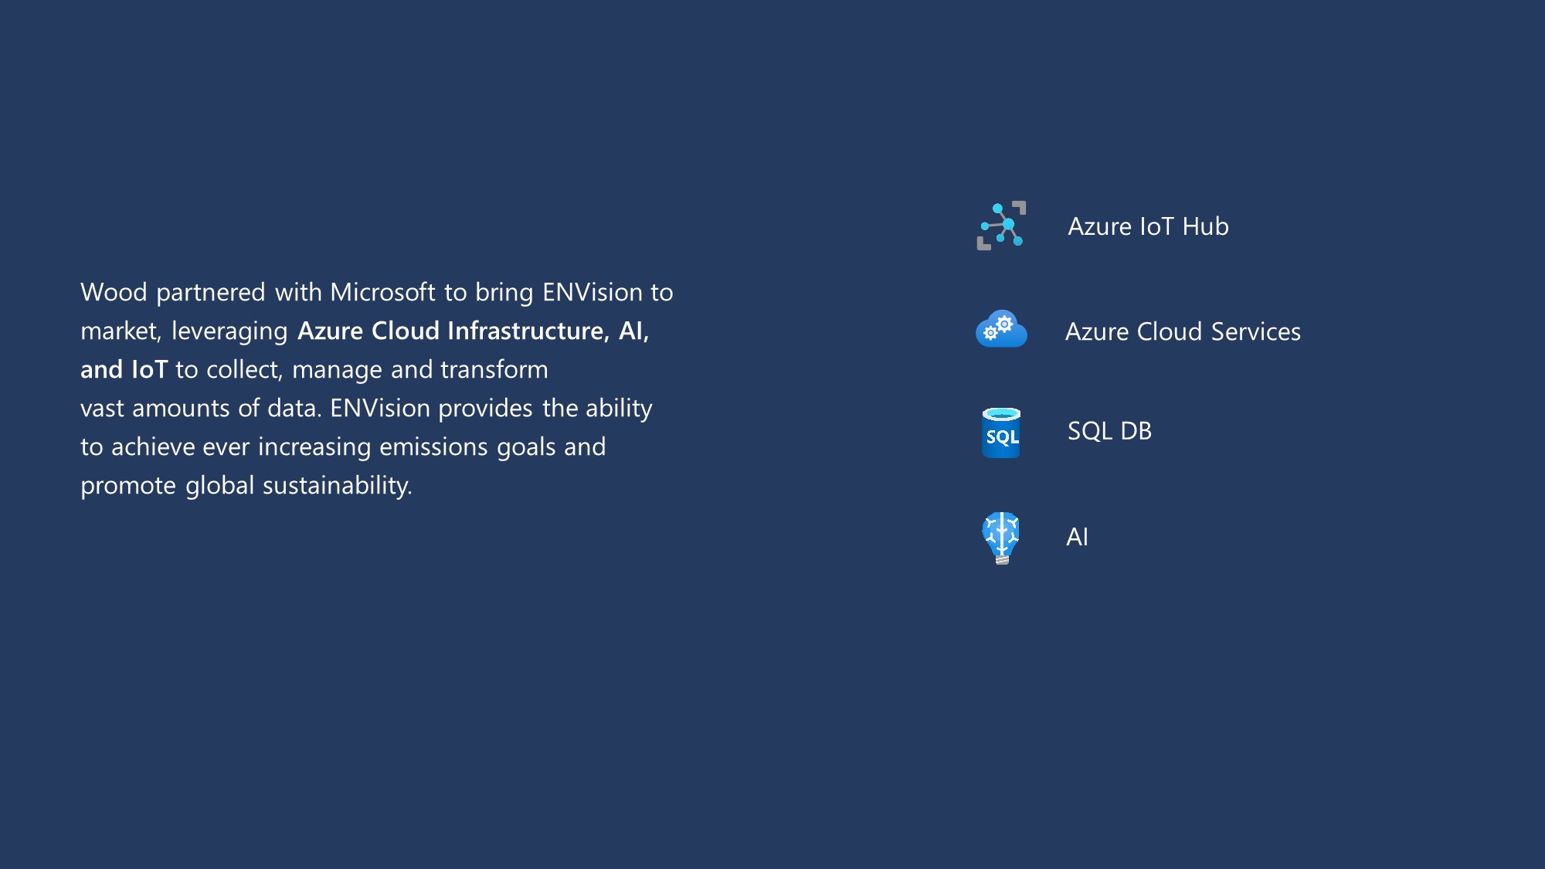This screenshot has width=1545, height=869.
Task: Click the phrase "collect, manage and transform"
Action: (377, 369)
